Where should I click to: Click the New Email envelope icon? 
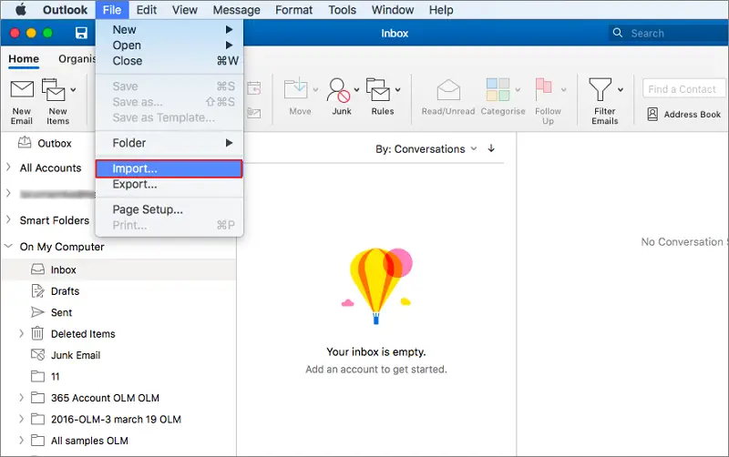pyautogui.click(x=22, y=88)
